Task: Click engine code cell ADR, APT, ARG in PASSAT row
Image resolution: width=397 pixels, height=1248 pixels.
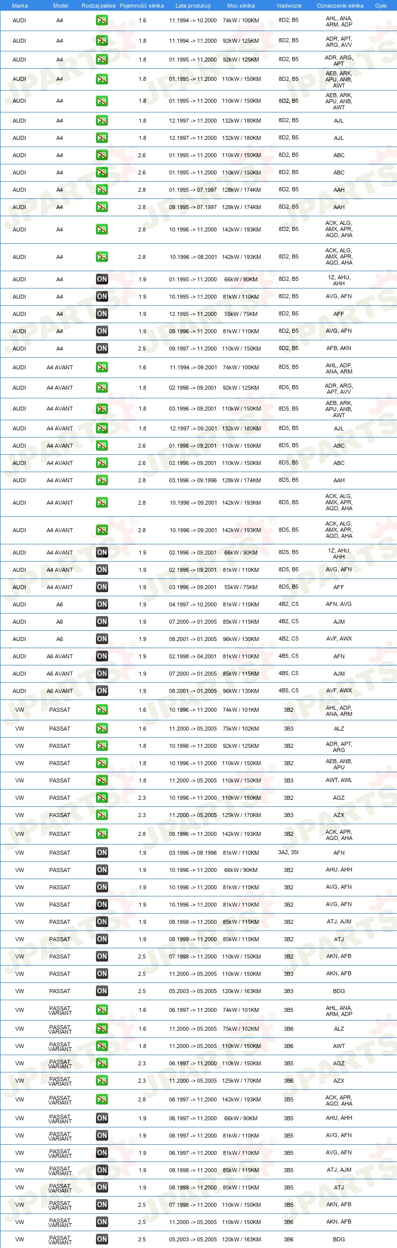Action: click(339, 747)
